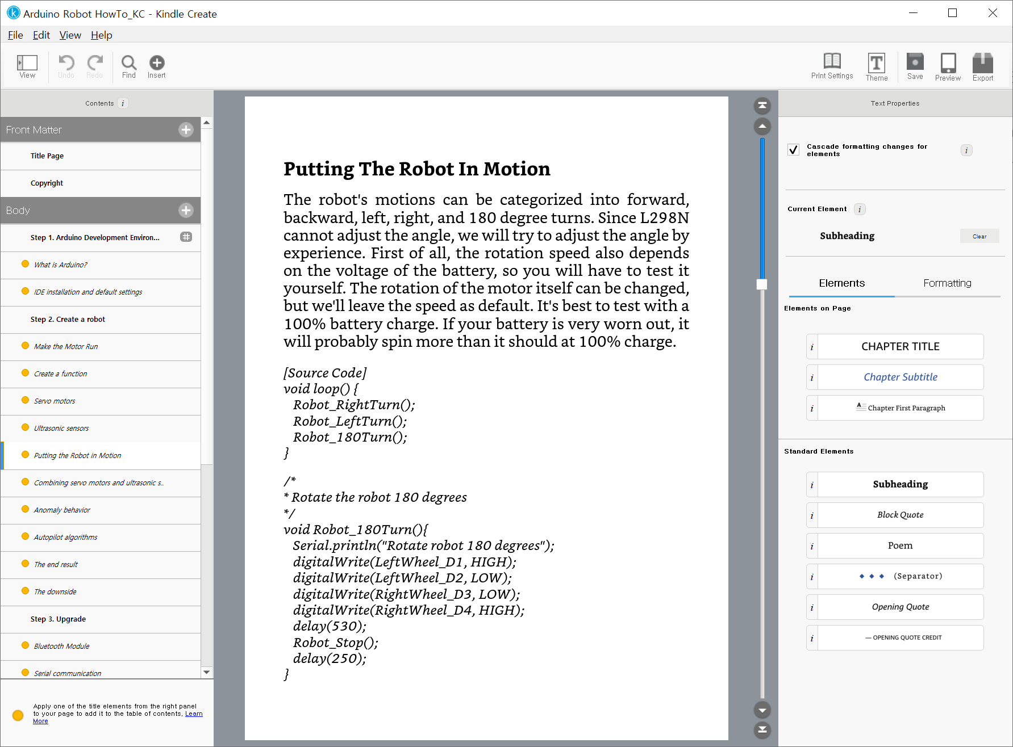This screenshot has height=747, width=1013.
Task: Toggle the View panel icon in toolbar
Action: point(27,62)
